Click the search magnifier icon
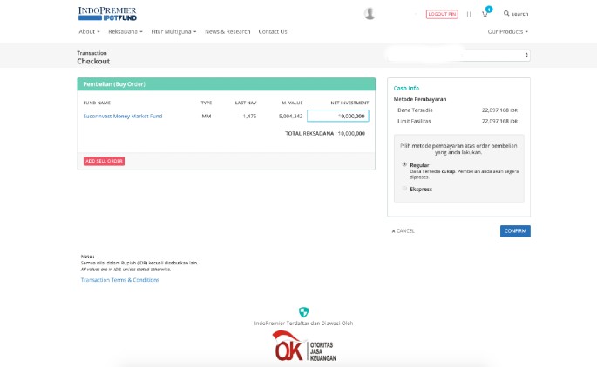The height and width of the screenshot is (367, 597). click(x=506, y=13)
